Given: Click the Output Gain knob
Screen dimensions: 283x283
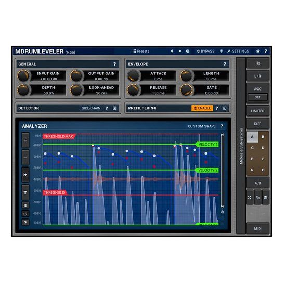Looking at the screenshot, I should point(76,76).
